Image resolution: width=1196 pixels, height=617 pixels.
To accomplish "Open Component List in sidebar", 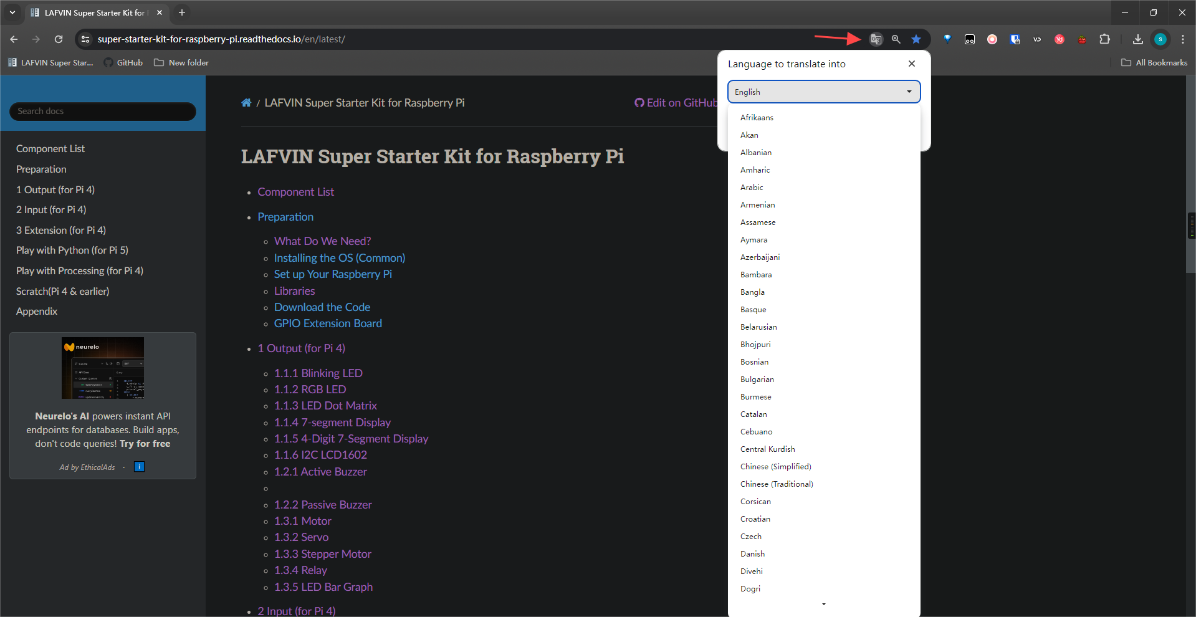I will pyautogui.click(x=50, y=149).
